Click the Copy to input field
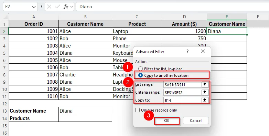The image size is (269, 136). pos(182,100)
